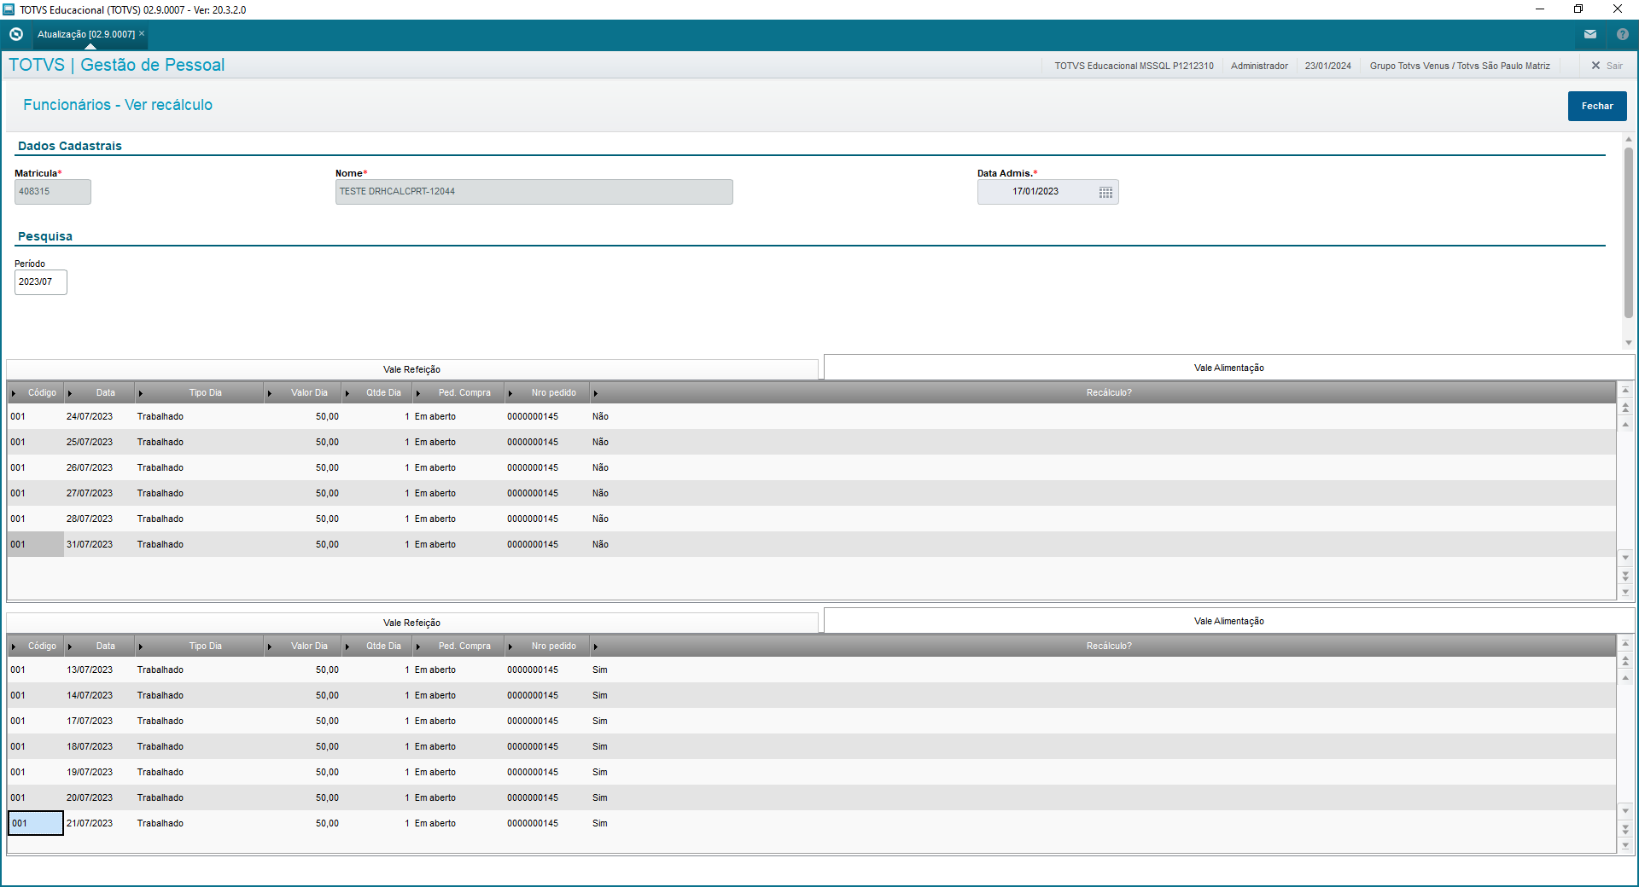Expand the Tipo Dia arrow in upper grid
Screen dimensions: 1639x887
pyautogui.click(x=141, y=393)
